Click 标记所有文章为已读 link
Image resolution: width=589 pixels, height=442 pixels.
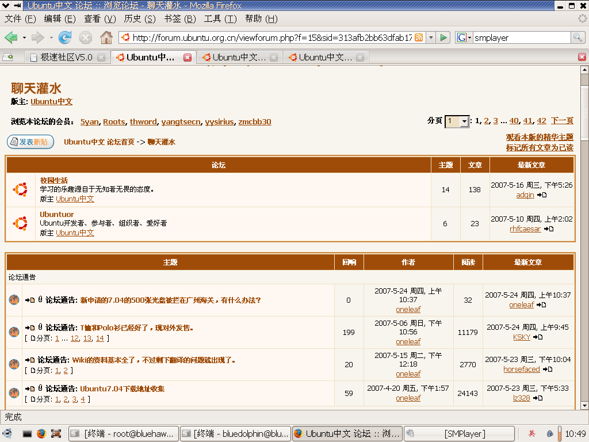(x=540, y=148)
